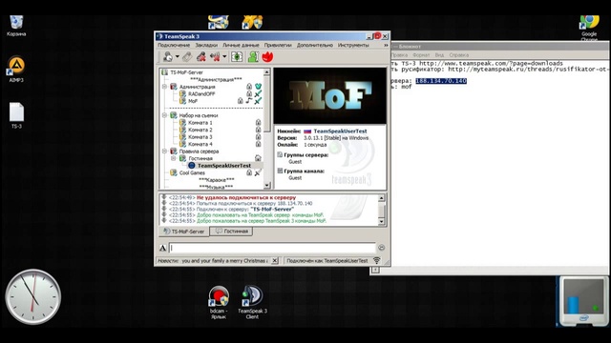Select the RADandOFF channel
The image size is (611, 343).
(201, 93)
